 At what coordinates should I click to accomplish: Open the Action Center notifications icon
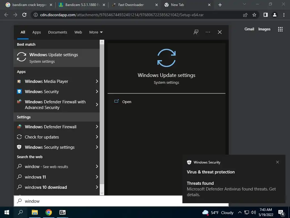(281, 213)
